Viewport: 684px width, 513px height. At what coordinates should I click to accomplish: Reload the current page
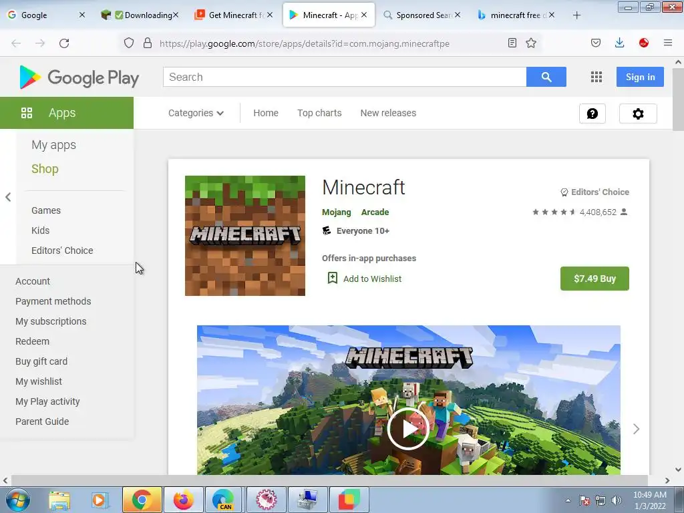[64, 43]
